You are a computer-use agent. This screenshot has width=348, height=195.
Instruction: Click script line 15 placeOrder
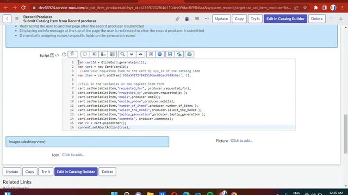pos(102,123)
